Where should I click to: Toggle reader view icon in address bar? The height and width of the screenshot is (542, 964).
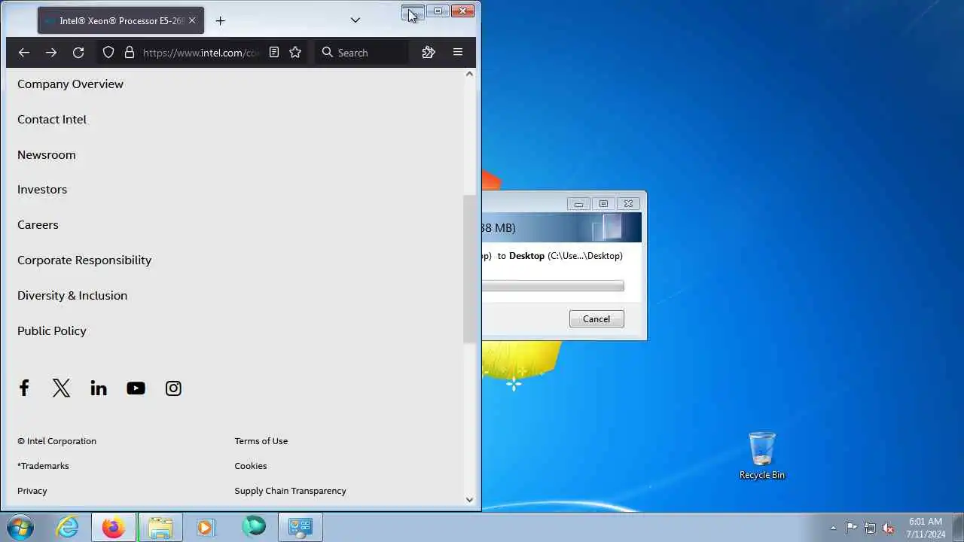pyautogui.click(x=274, y=52)
